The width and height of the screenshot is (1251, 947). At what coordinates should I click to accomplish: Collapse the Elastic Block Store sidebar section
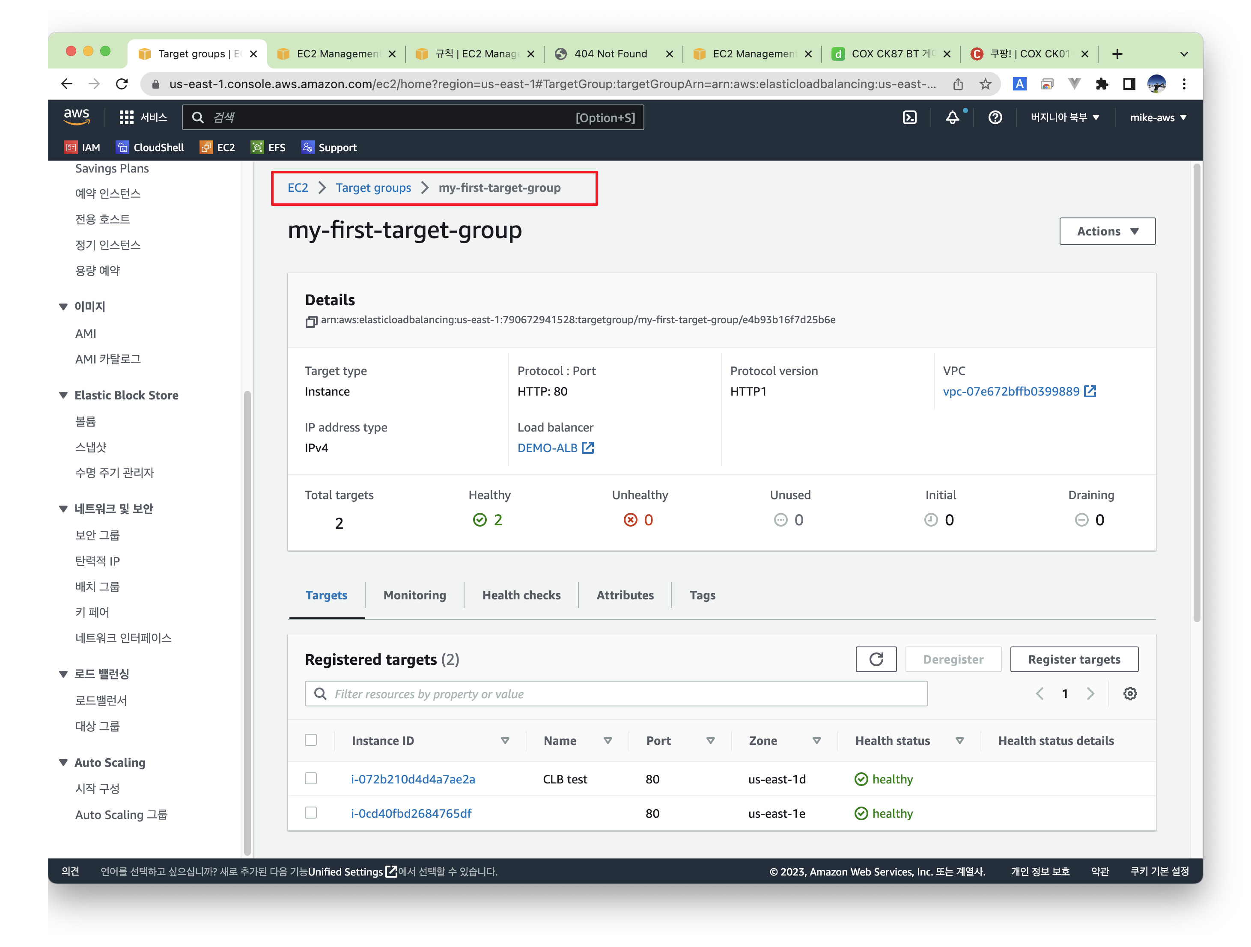tap(63, 395)
